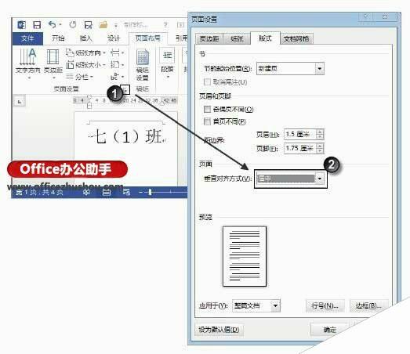Switch to the 文档网格 tab in the dialog
410x354 pixels.
[x=296, y=39]
